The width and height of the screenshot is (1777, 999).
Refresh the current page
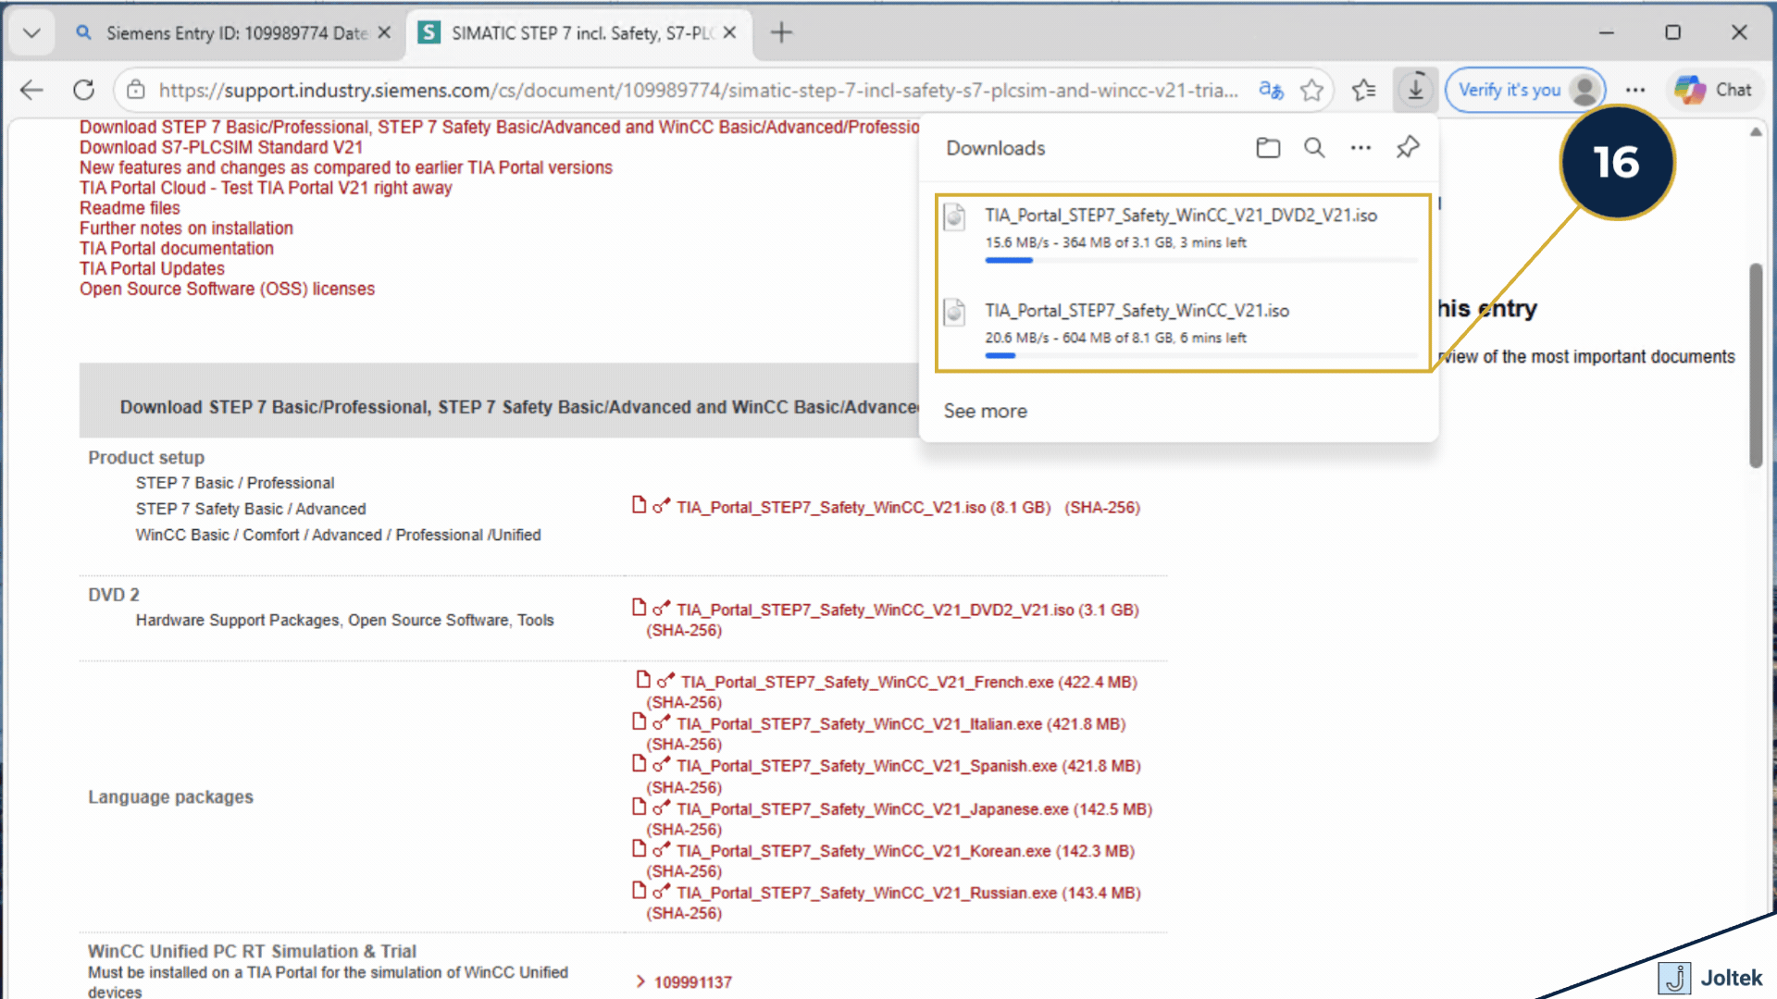(x=84, y=90)
